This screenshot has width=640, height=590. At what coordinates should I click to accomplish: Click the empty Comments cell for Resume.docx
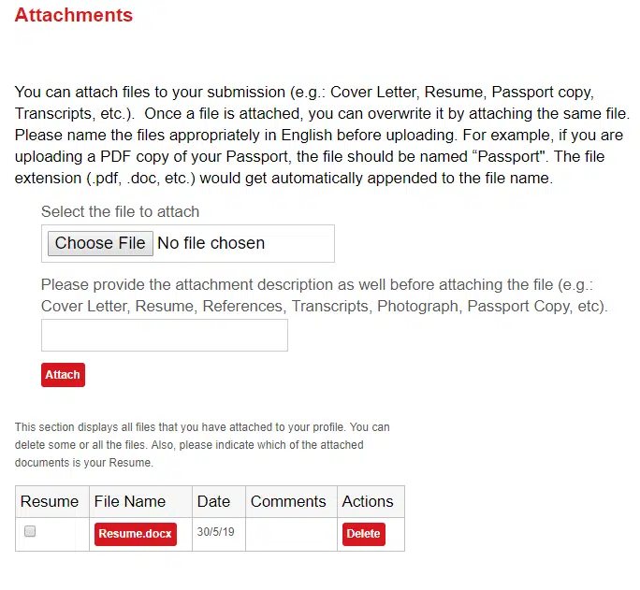[291, 535]
